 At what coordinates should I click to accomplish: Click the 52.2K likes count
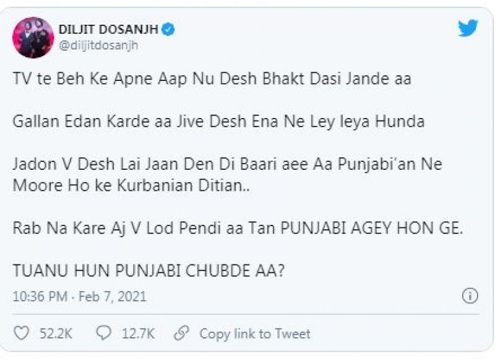55,334
